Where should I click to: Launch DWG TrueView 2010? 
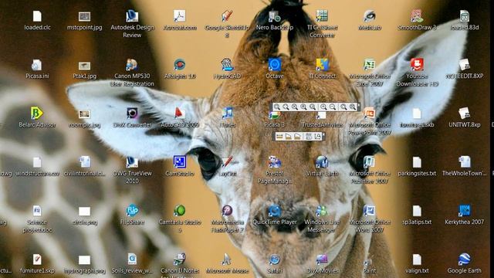[x=132, y=162]
